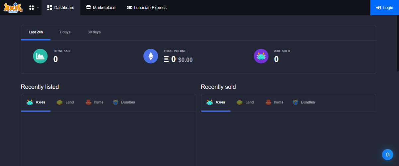Click the Recently listed heading
The width and height of the screenshot is (399, 166).
click(x=40, y=87)
